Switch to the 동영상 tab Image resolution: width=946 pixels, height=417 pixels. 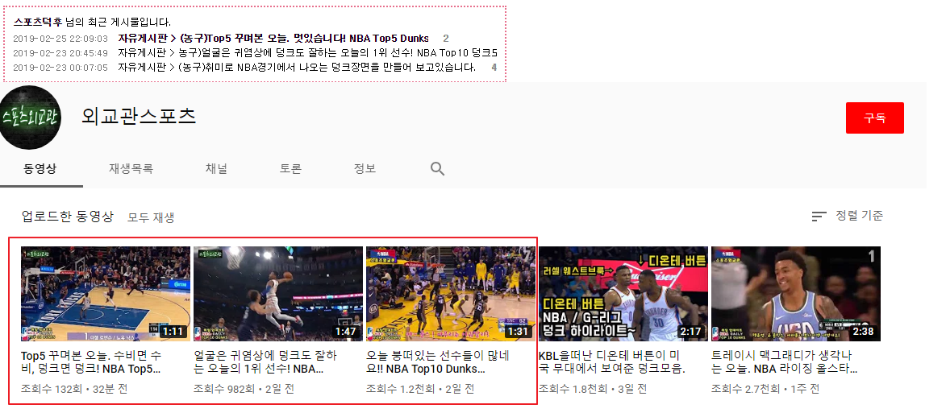tap(40, 169)
